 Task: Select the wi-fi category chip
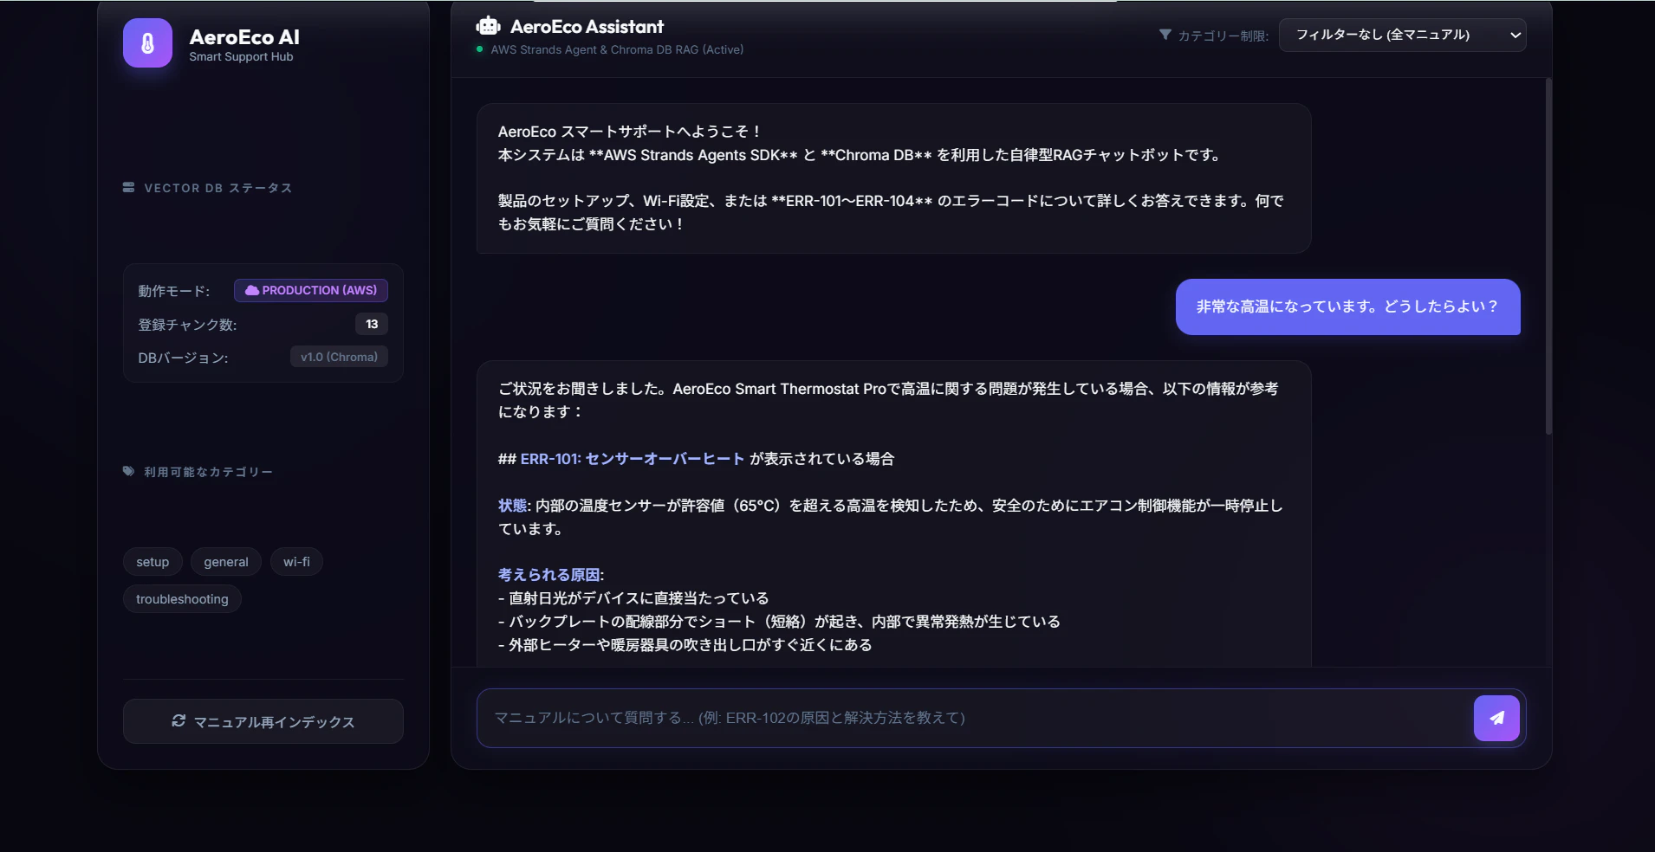point(296,562)
